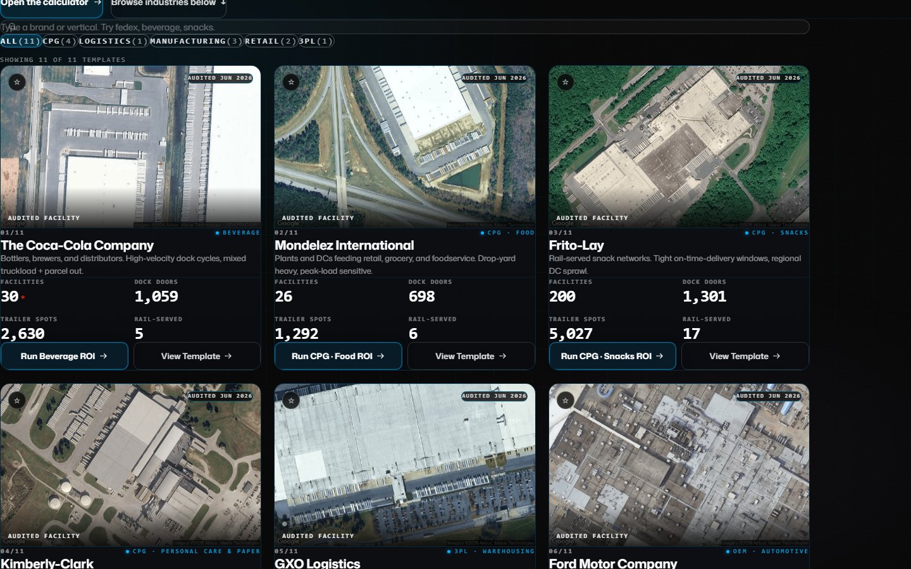Click Mondelez AUDITED JUN 2026 badge
Image resolution: width=911 pixels, height=569 pixels.
[x=494, y=78]
